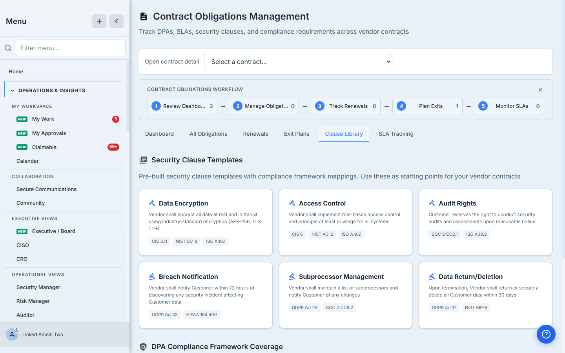
Task: Click the search magnifier icon
Action: pos(8,48)
